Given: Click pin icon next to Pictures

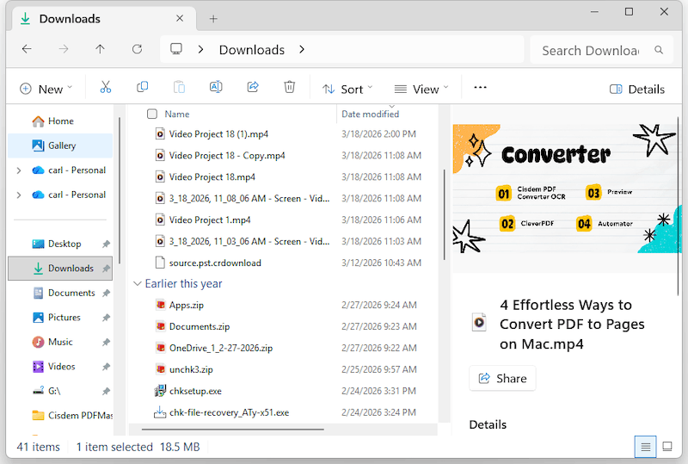Looking at the screenshot, I should click(x=106, y=318).
